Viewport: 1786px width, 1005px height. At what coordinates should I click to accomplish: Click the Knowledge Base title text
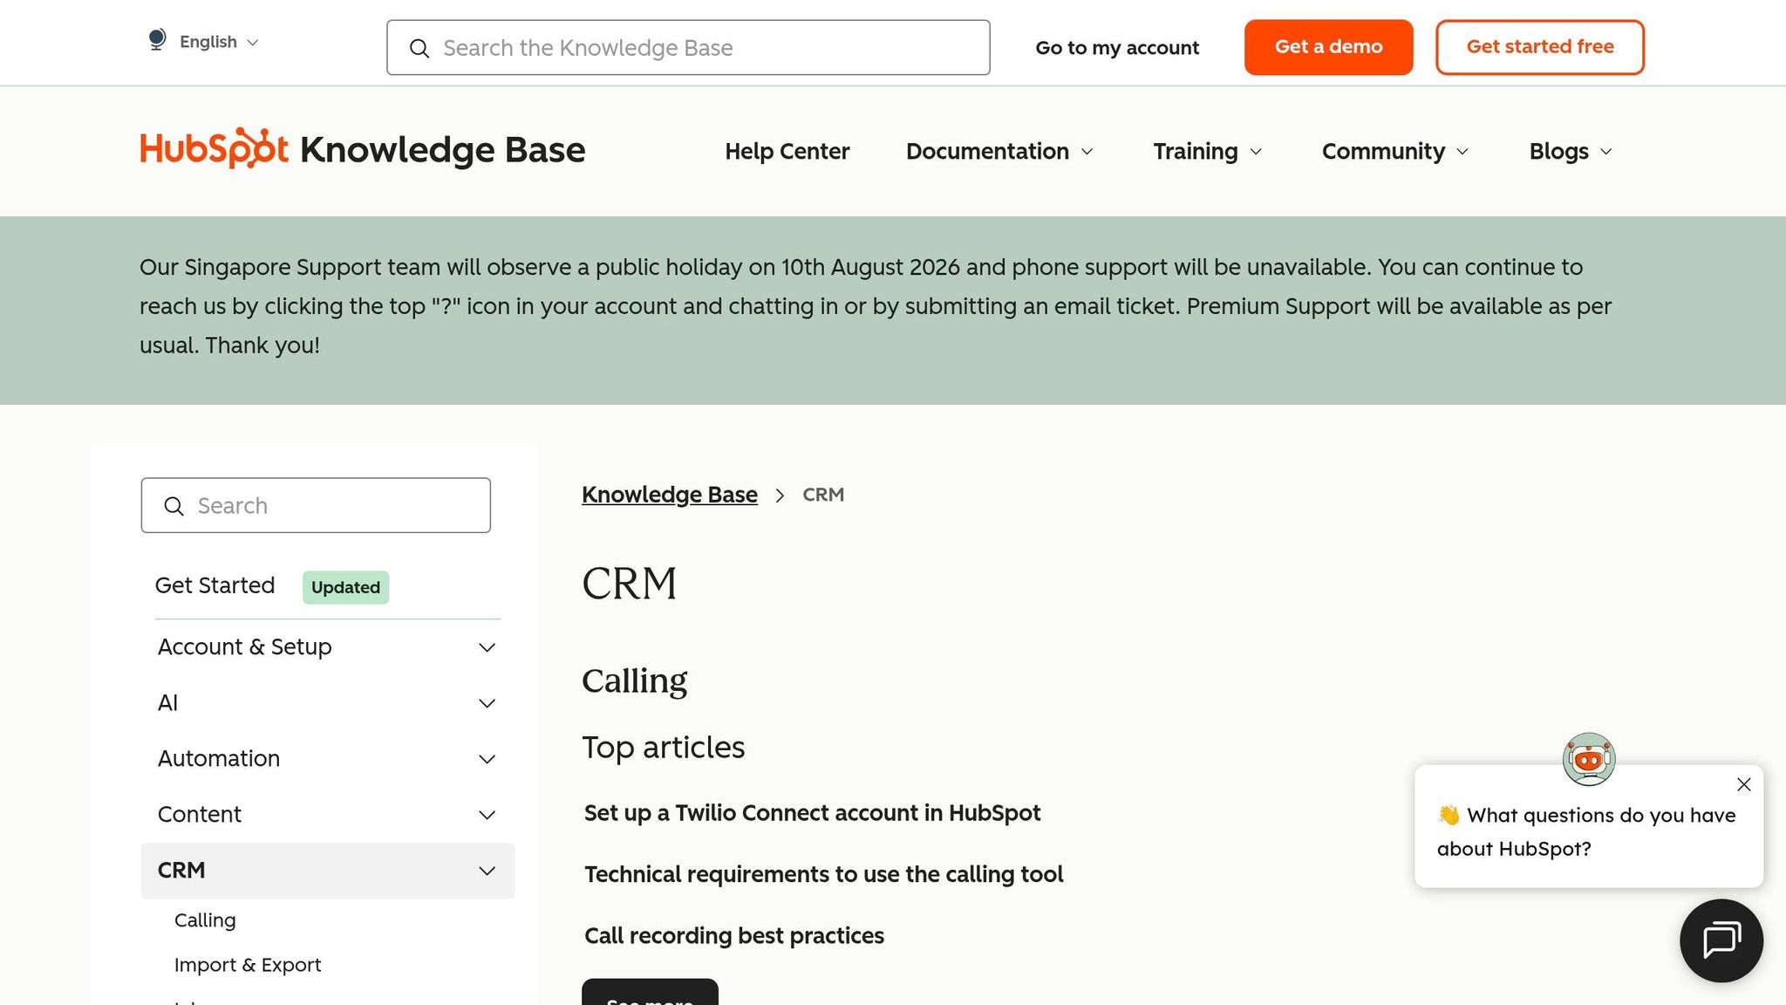click(x=442, y=150)
